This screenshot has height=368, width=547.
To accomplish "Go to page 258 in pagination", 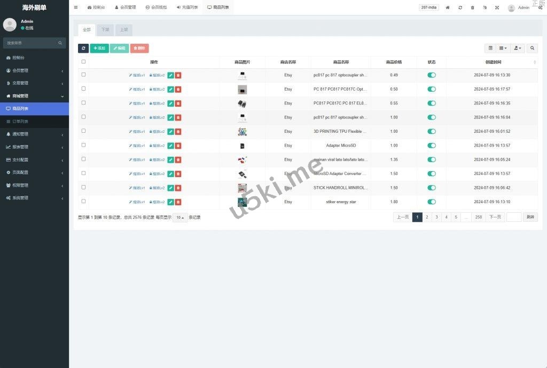I will click(x=478, y=217).
